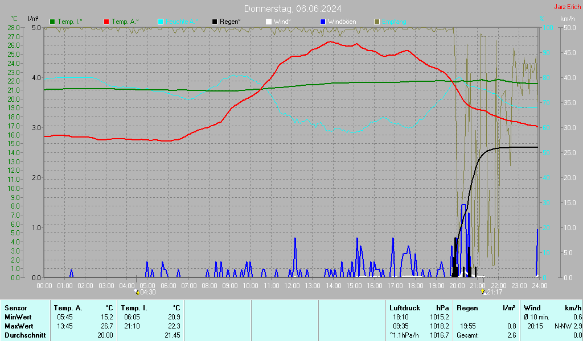Toggle the Feuchte A.* legend label

pyautogui.click(x=182, y=22)
